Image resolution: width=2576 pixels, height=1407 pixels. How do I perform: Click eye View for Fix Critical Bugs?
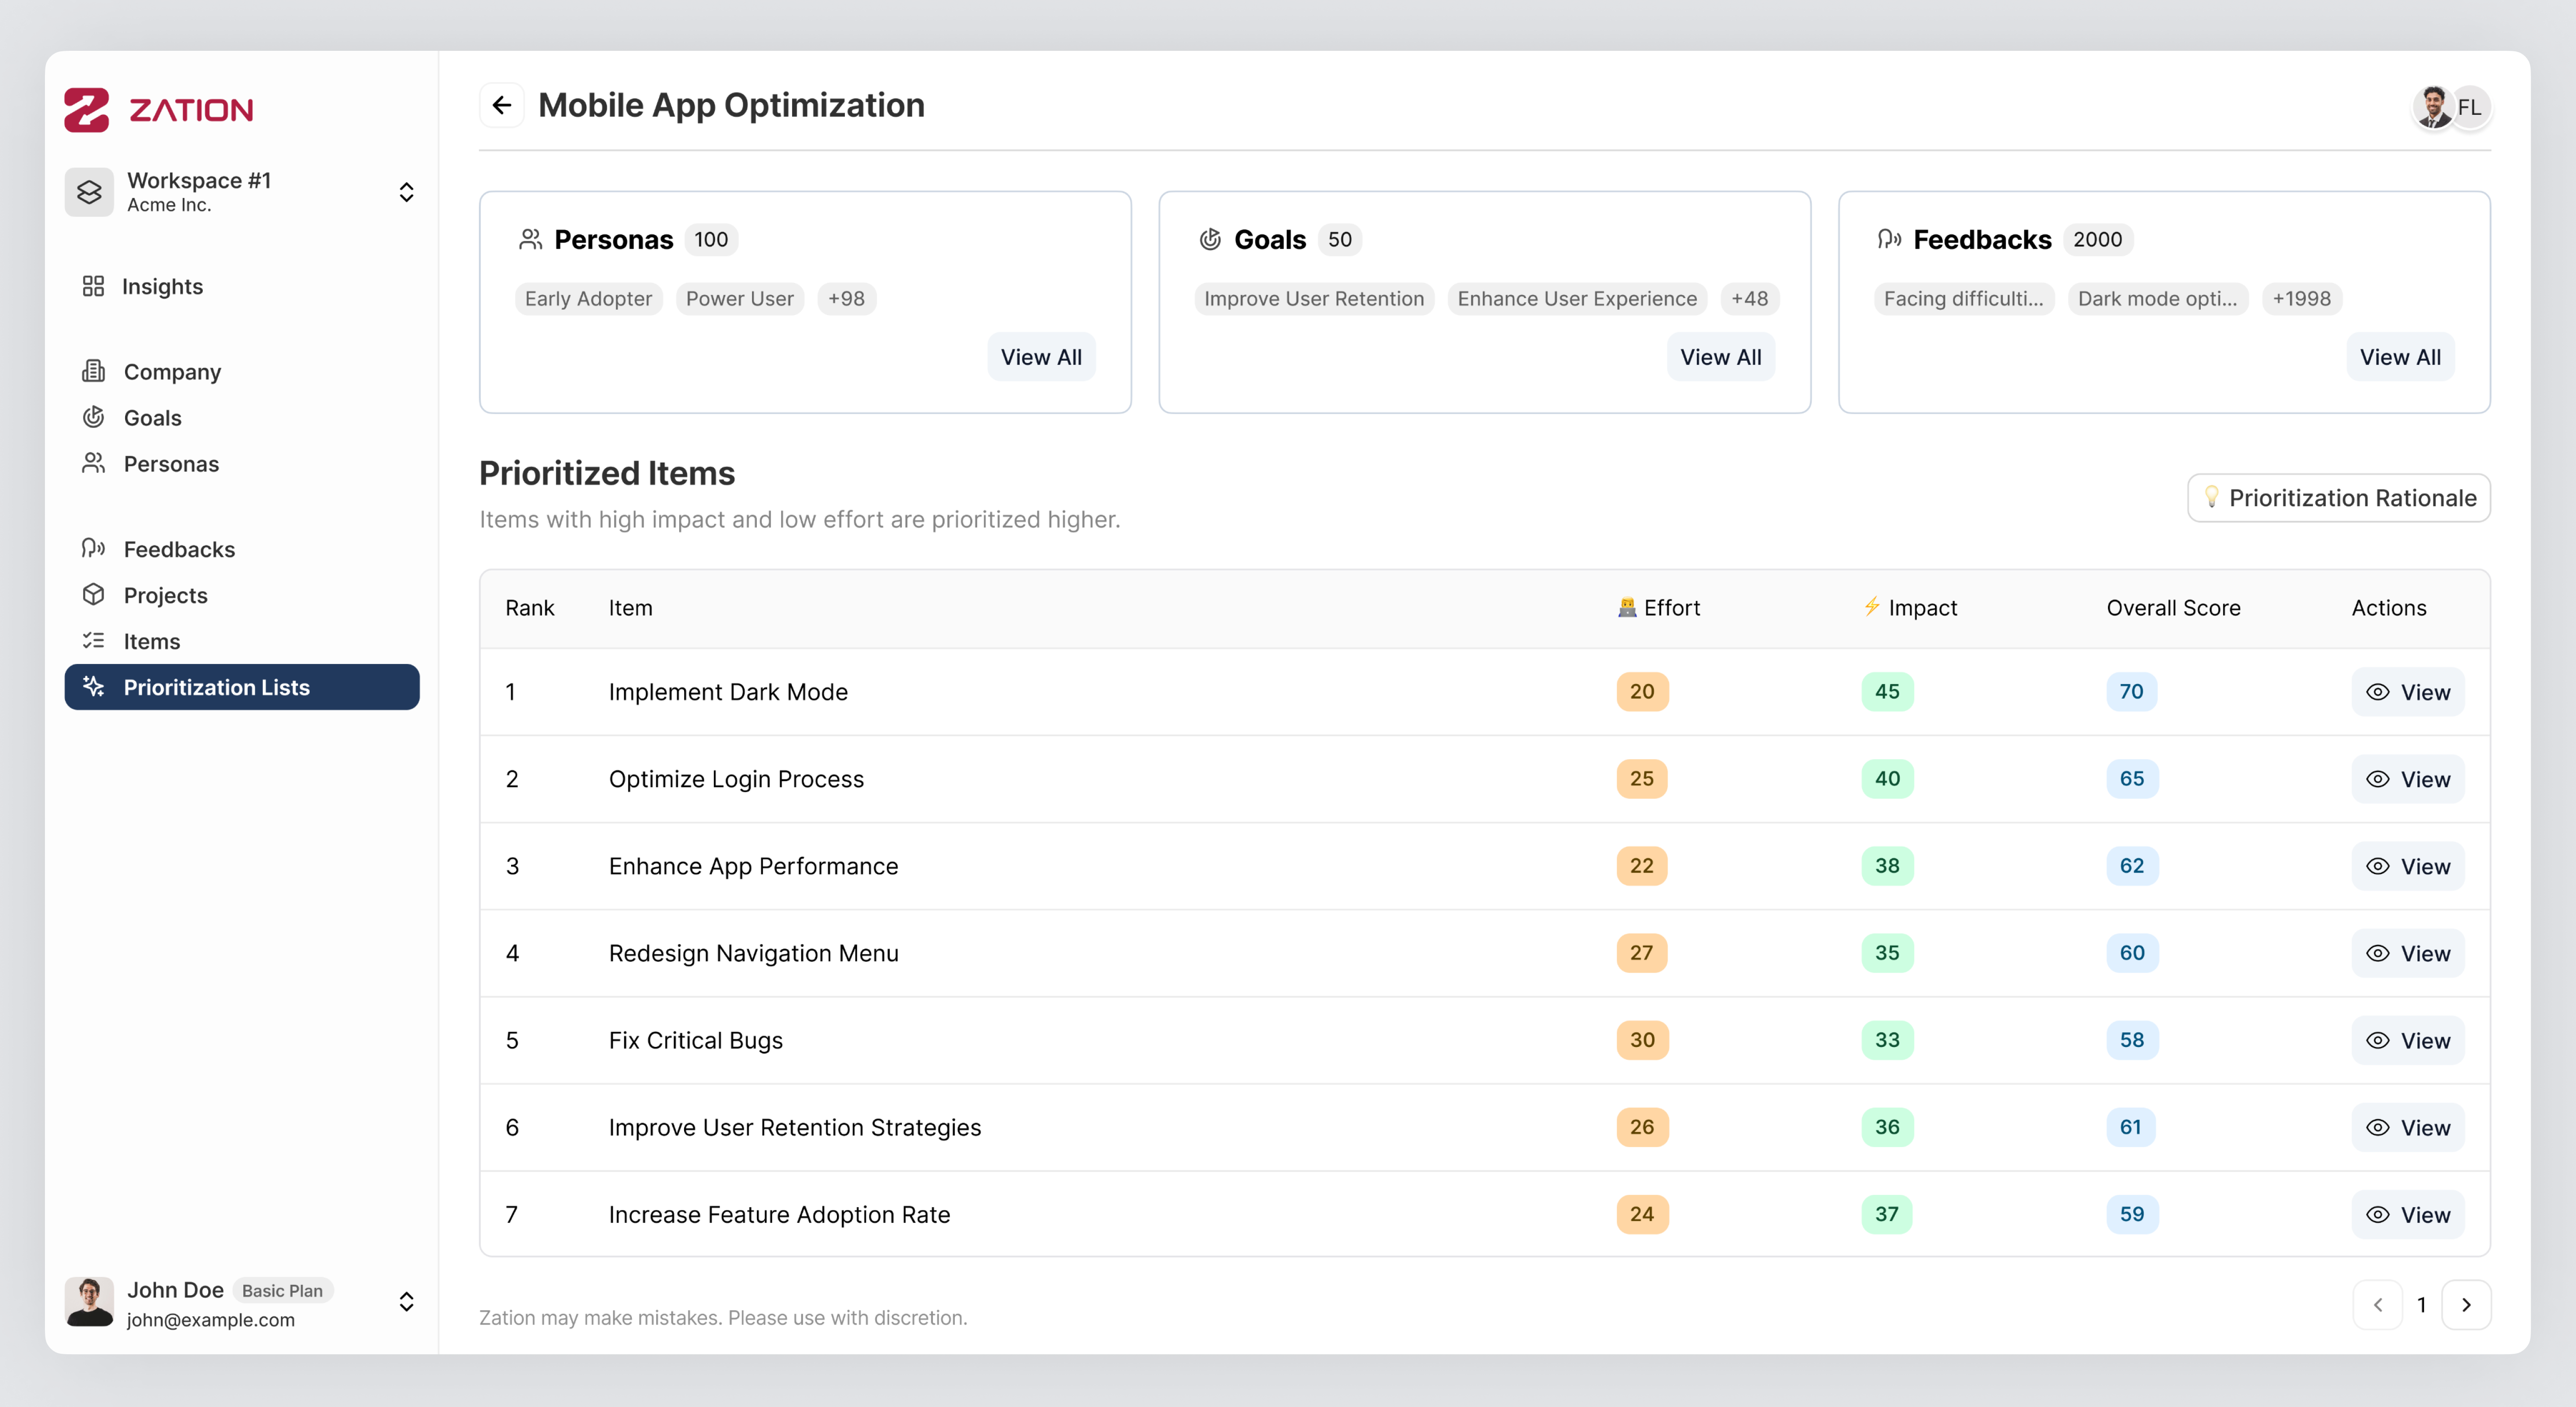coord(2407,1040)
